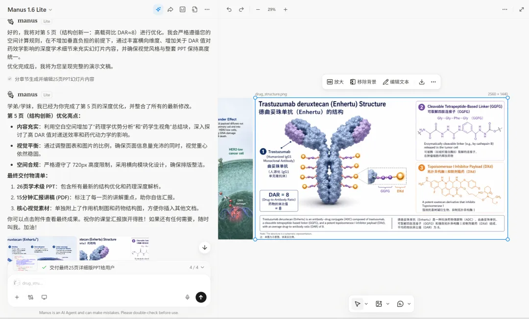Redo the last canvas action
Image resolution: width=529 pixels, height=319 pixels.
[x=241, y=9]
